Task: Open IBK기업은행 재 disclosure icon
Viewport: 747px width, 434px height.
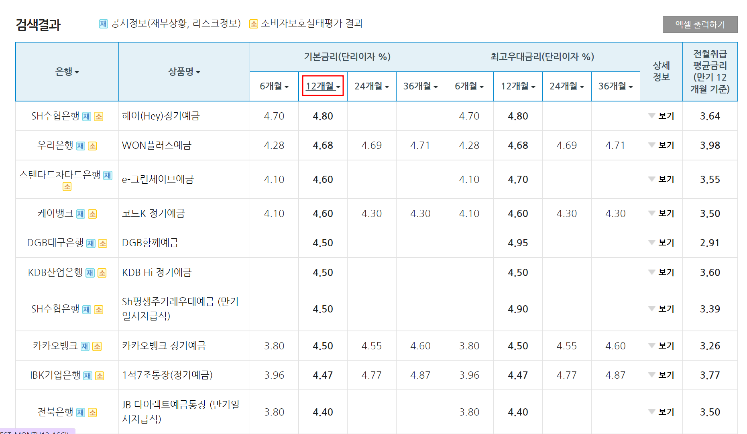Action: coord(88,375)
